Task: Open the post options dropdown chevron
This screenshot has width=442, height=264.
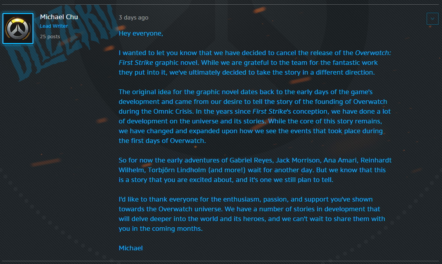Action: (432, 19)
